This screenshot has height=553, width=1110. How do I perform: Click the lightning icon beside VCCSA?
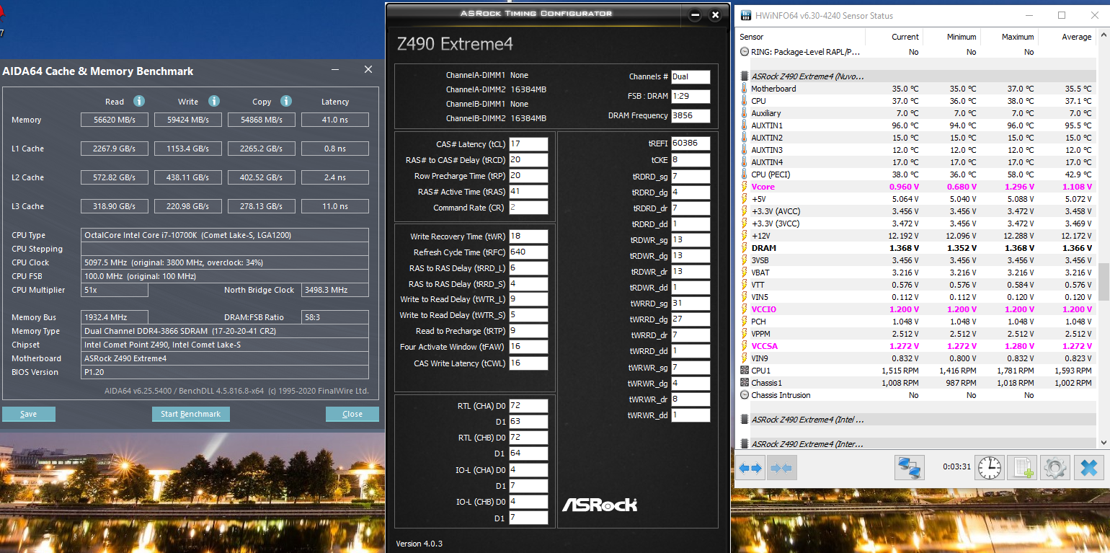(x=745, y=346)
